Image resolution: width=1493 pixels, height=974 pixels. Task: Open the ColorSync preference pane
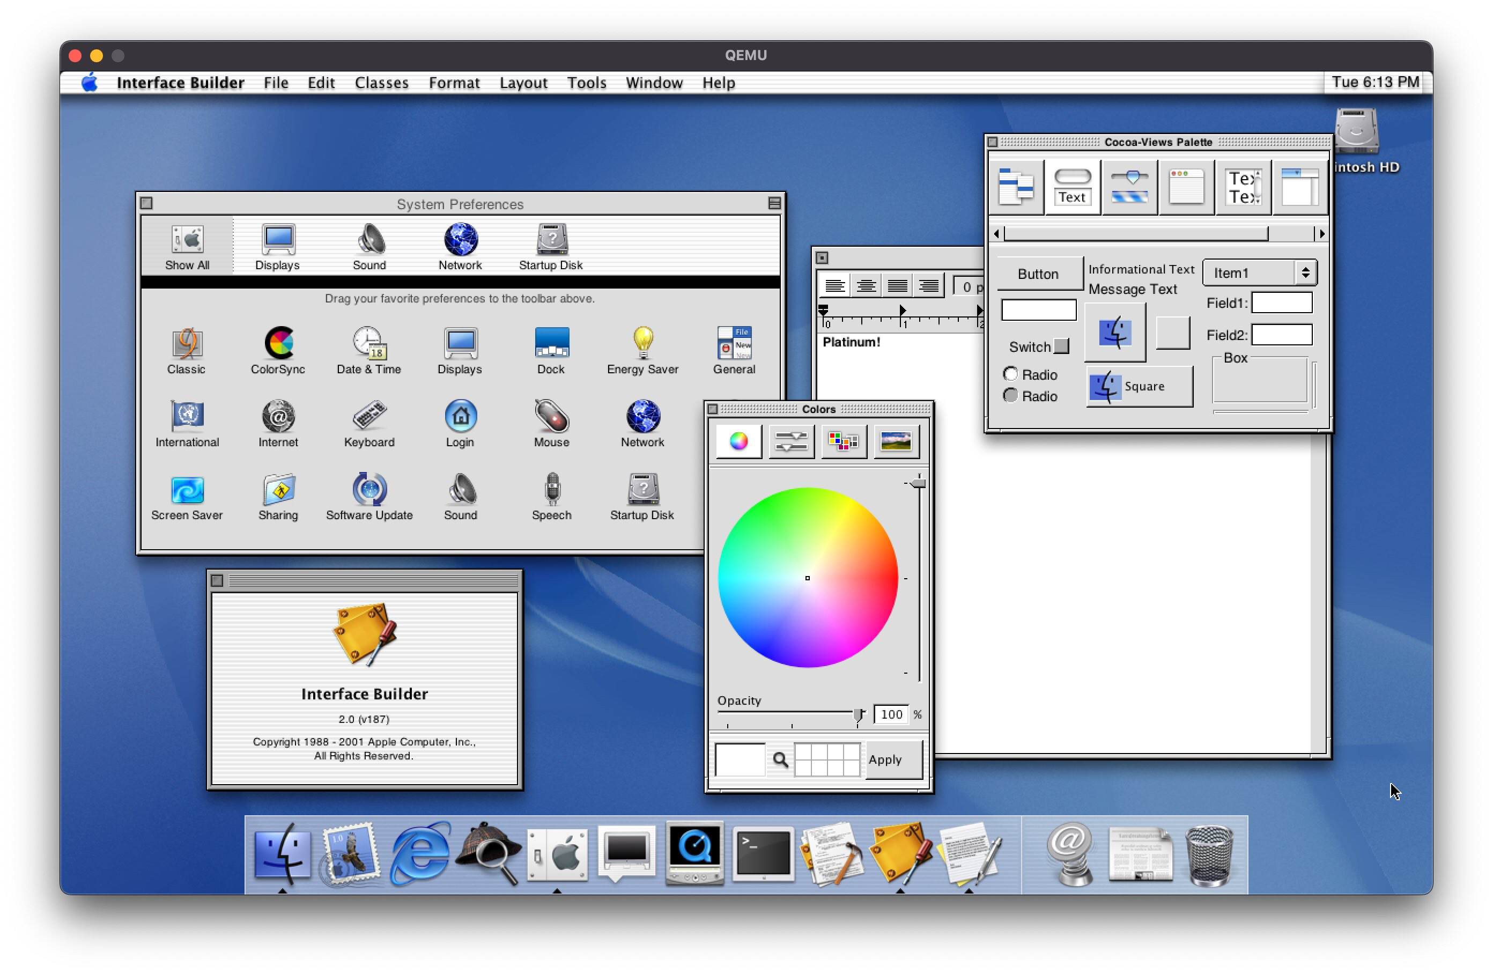(x=278, y=351)
